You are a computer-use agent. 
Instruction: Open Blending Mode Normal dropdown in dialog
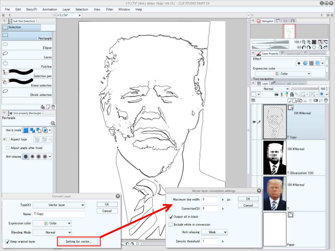[52, 232]
